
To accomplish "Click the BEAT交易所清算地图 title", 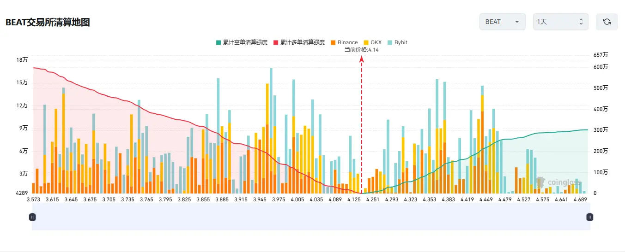I will coord(48,22).
